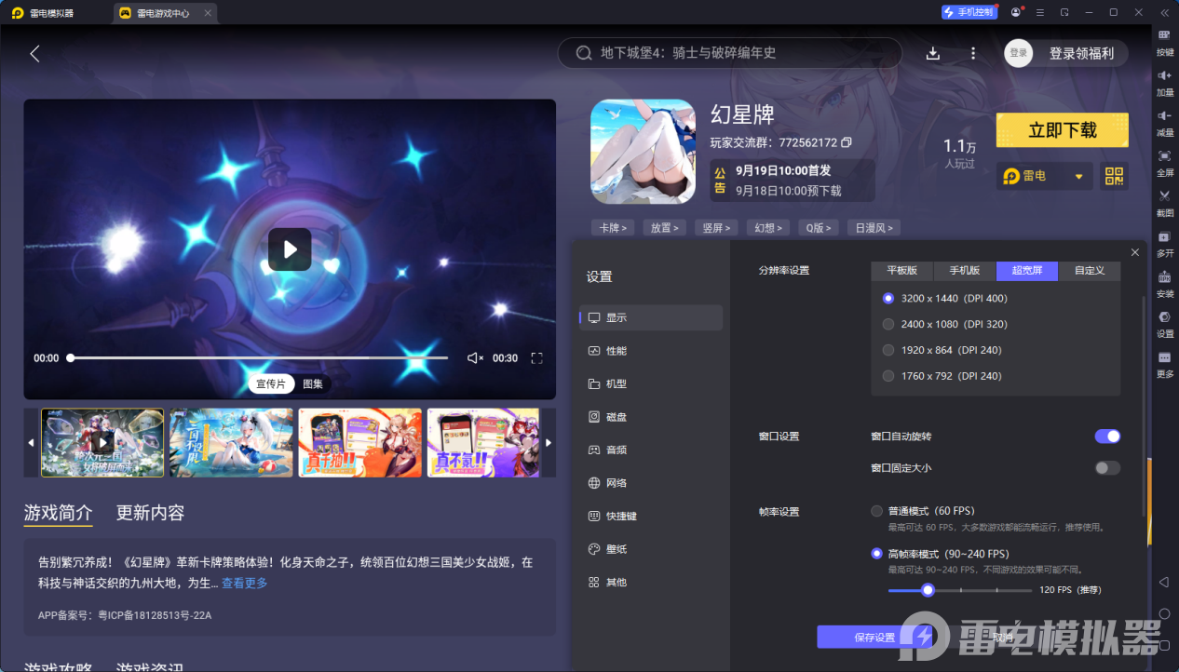Click the Android home circle button

(1164, 613)
